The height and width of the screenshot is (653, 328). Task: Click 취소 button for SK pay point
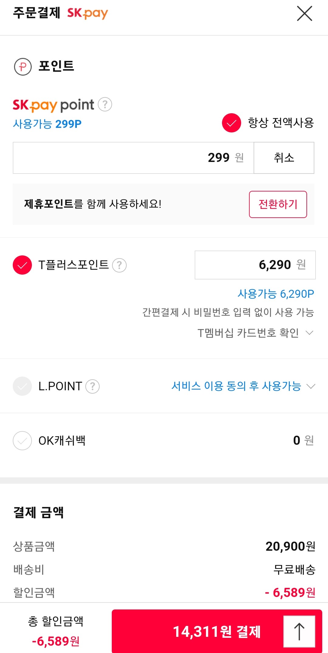click(284, 158)
